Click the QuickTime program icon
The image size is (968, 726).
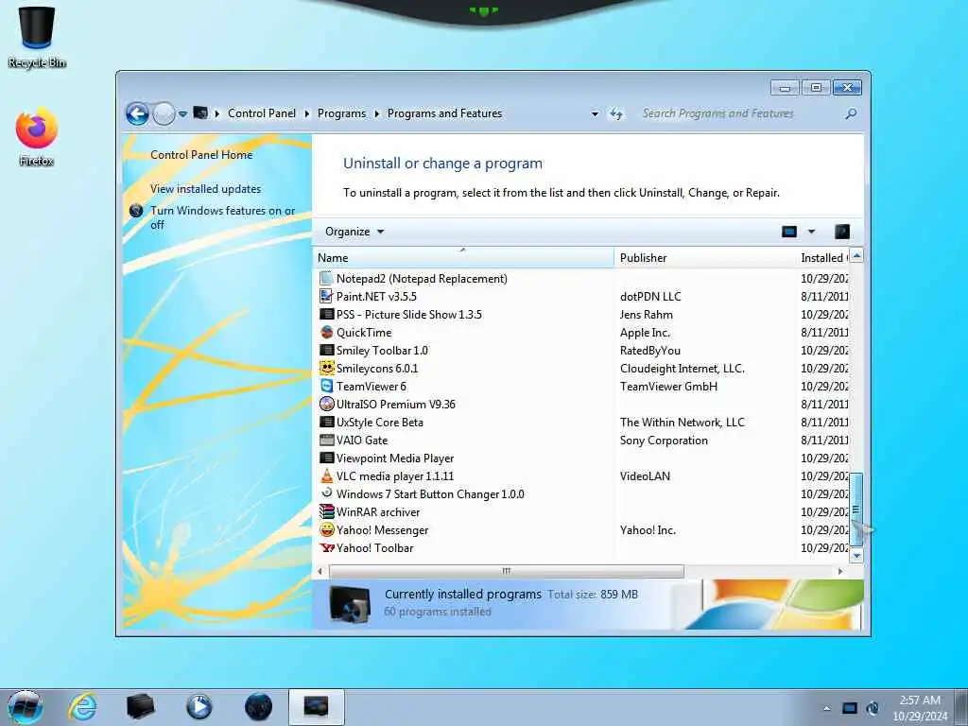[326, 332]
